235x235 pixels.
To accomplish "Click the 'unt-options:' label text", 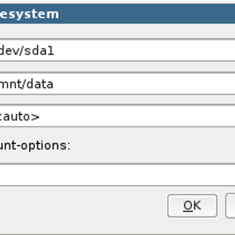I will [x=35, y=146].
